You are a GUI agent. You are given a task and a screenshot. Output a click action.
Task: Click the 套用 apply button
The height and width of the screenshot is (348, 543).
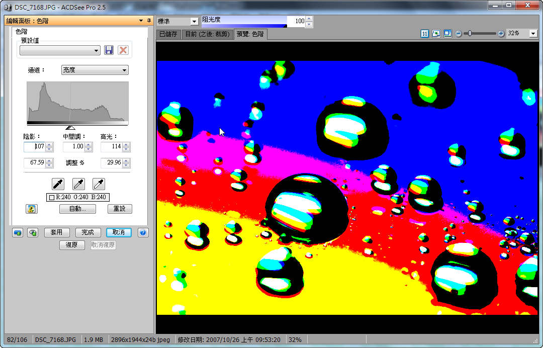(56, 232)
